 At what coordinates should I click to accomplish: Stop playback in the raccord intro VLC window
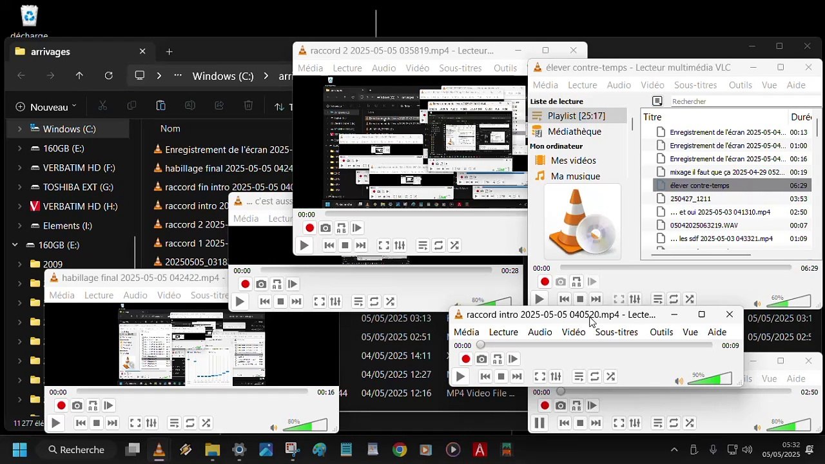[x=501, y=376]
